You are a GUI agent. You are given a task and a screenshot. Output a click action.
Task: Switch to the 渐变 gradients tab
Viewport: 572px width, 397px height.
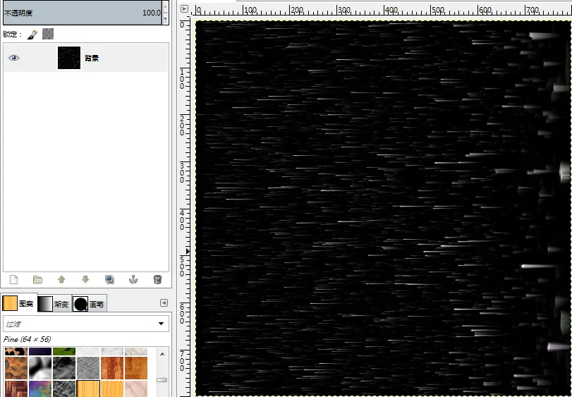coord(54,304)
